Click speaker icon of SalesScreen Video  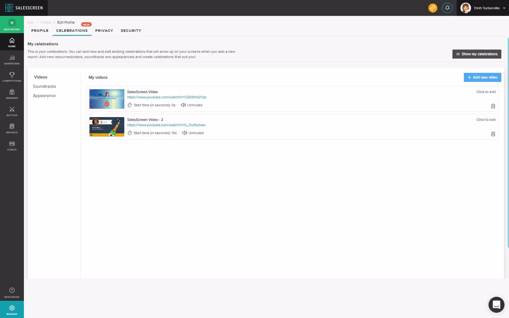coord(183,105)
